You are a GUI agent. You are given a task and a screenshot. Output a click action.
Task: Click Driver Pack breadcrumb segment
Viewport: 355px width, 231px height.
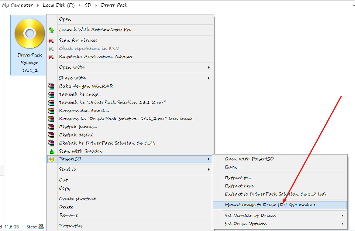point(114,5)
